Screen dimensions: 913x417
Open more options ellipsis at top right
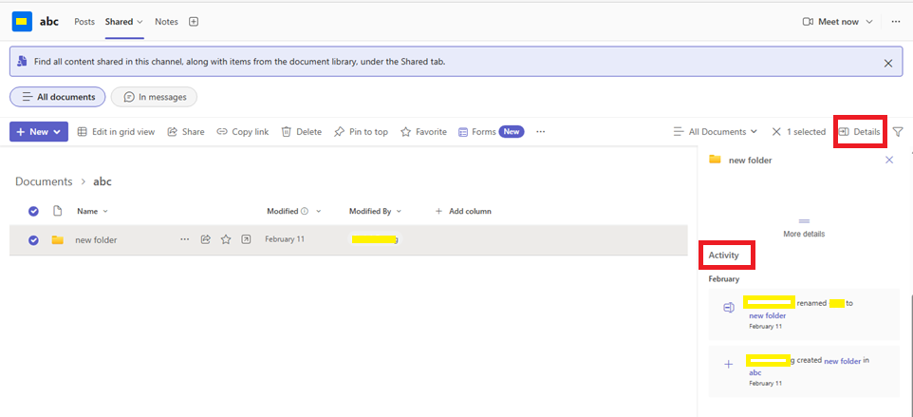tap(896, 22)
